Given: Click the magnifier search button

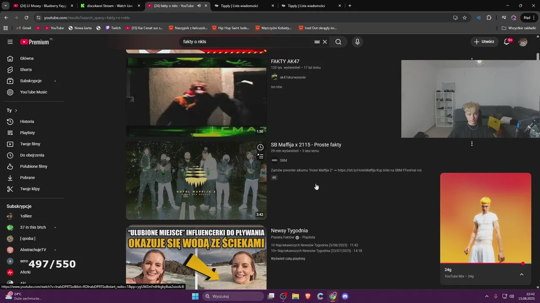Looking at the screenshot, I should (x=338, y=42).
